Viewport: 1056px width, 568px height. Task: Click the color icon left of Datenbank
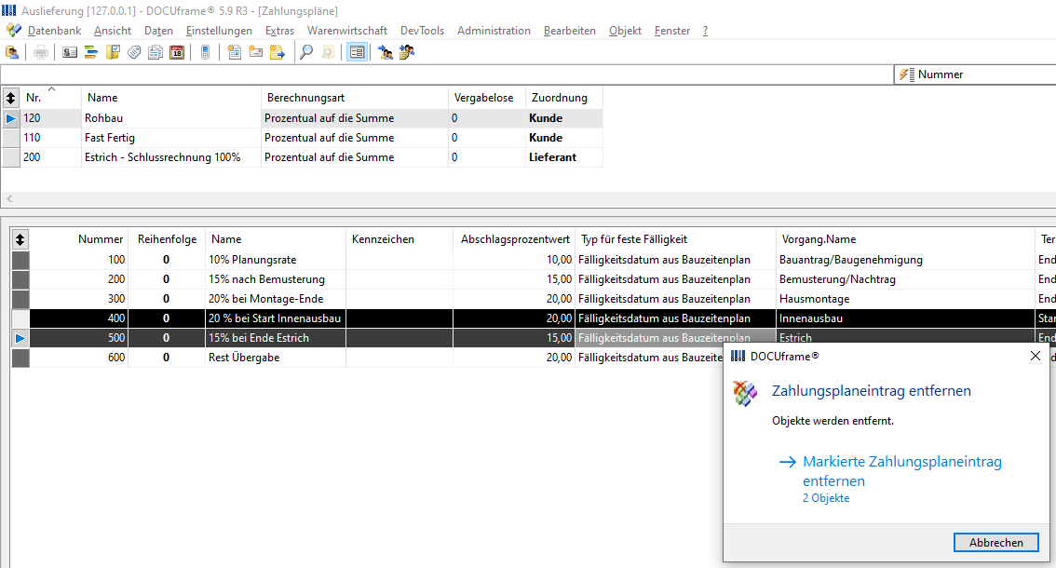click(x=13, y=31)
